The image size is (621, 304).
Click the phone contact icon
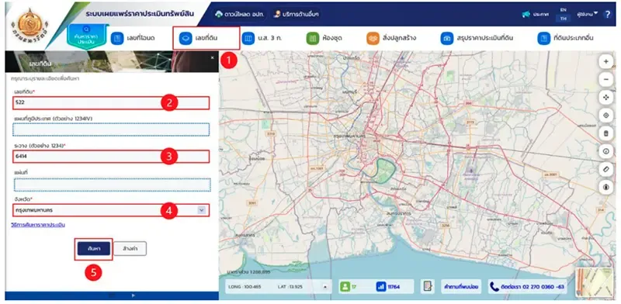[494, 287]
